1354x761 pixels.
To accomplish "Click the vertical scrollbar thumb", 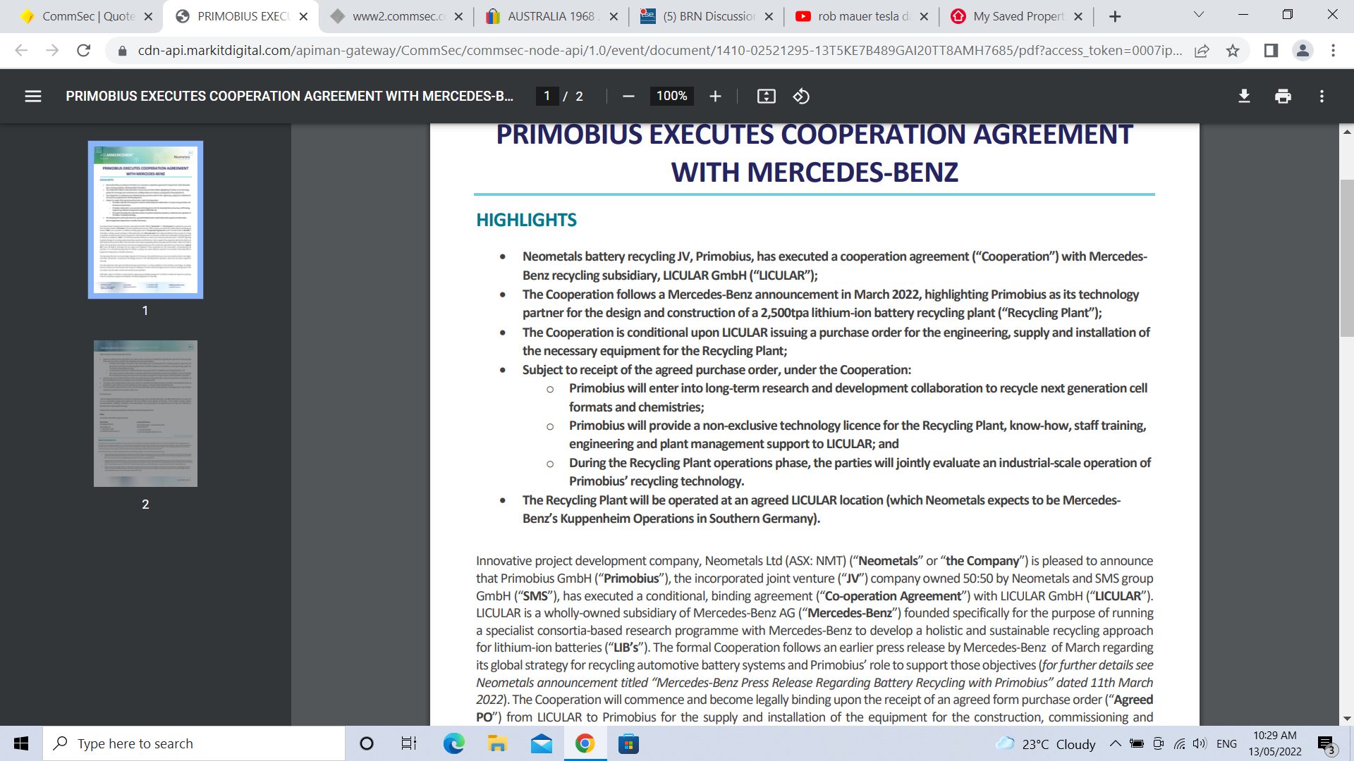I will (1346, 258).
